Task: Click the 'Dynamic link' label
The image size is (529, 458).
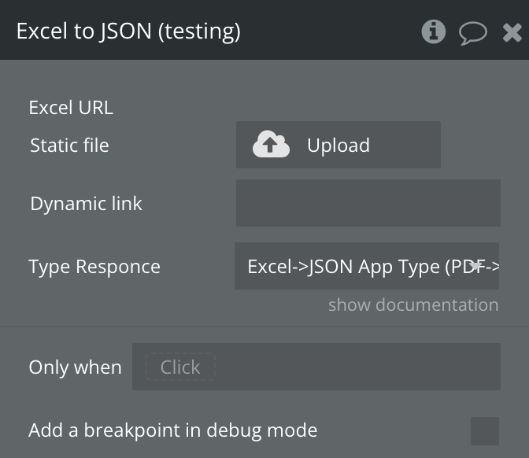Action: pos(86,203)
